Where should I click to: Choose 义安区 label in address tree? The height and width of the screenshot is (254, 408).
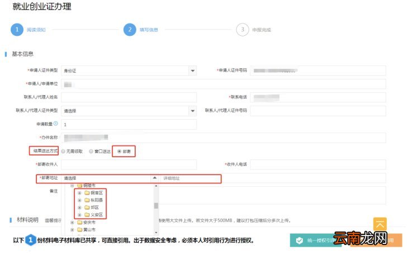97,215
